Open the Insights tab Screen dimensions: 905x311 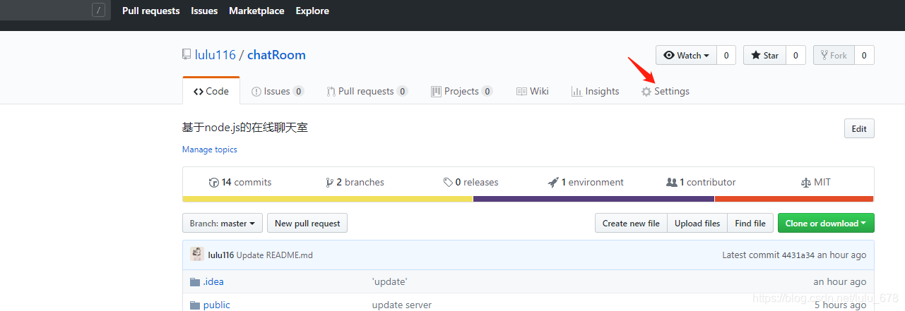tap(595, 91)
